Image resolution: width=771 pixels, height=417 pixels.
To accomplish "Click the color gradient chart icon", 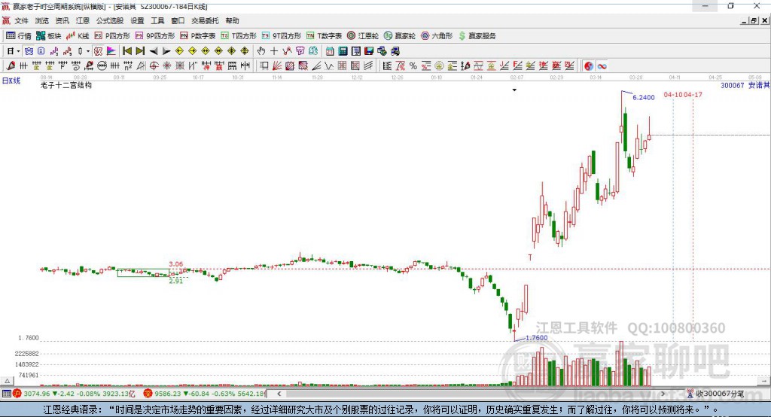I will click(x=111, y=51).
